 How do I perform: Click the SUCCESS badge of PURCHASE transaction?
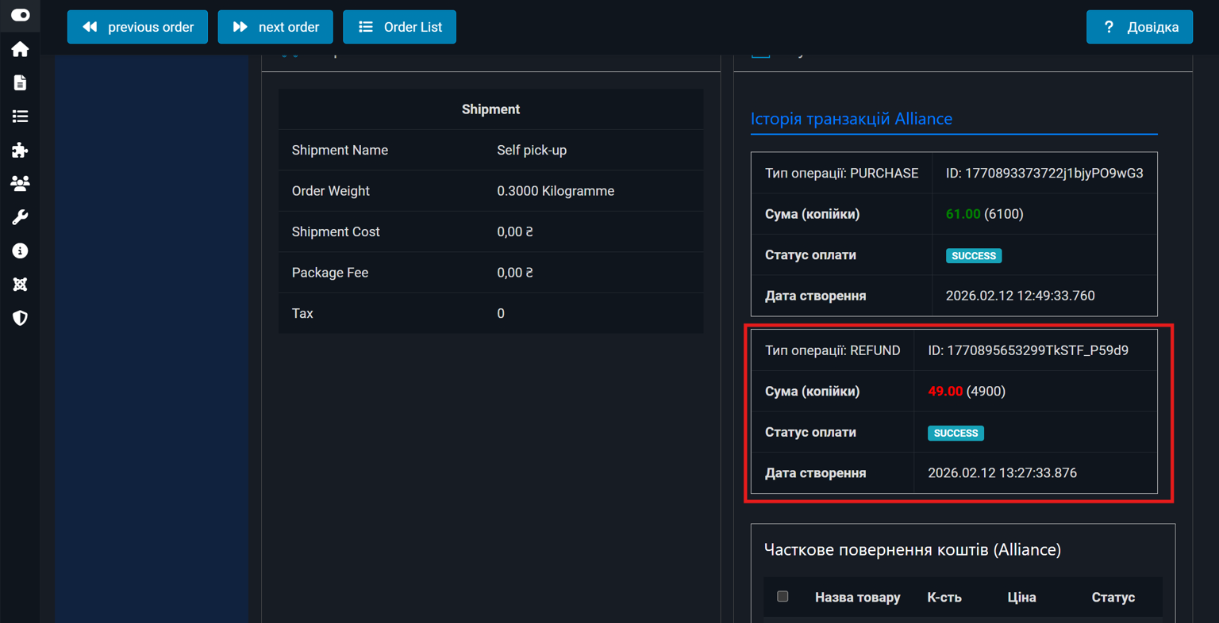coord(973,256)
